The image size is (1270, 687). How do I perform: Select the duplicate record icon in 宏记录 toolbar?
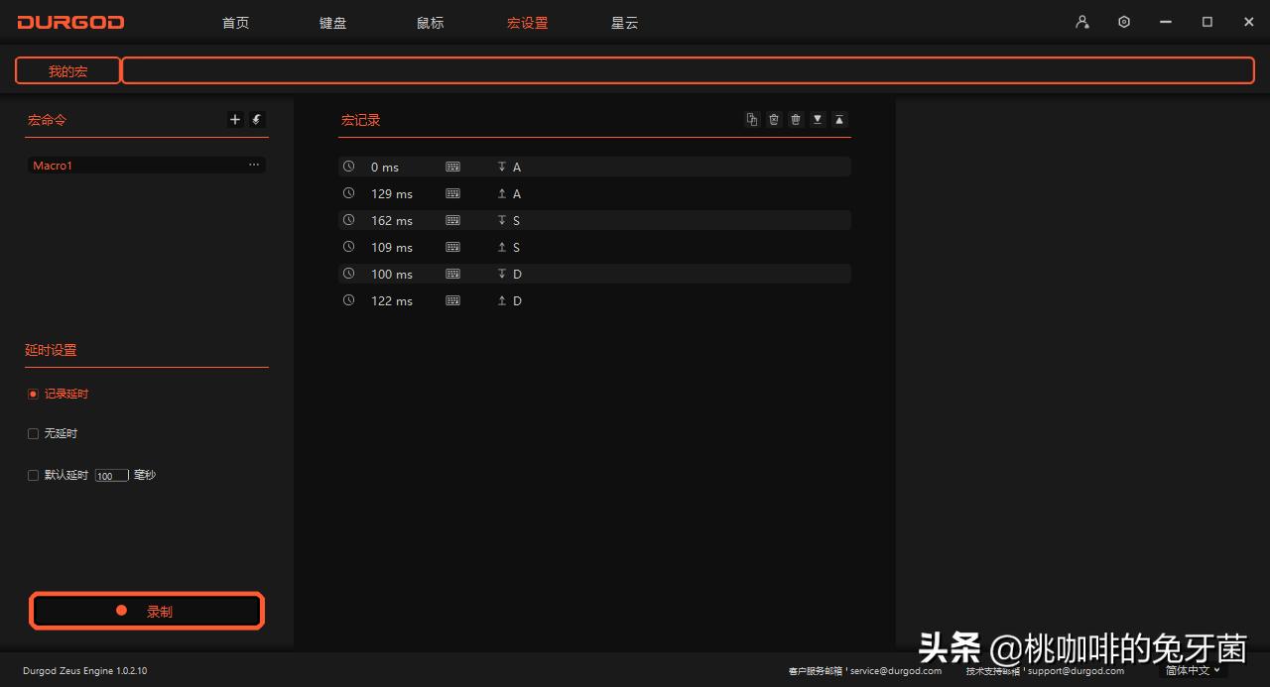point(752,119)
